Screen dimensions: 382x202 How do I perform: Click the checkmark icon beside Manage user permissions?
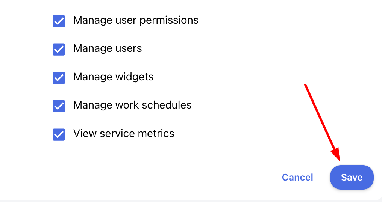[x=59, y=21]
